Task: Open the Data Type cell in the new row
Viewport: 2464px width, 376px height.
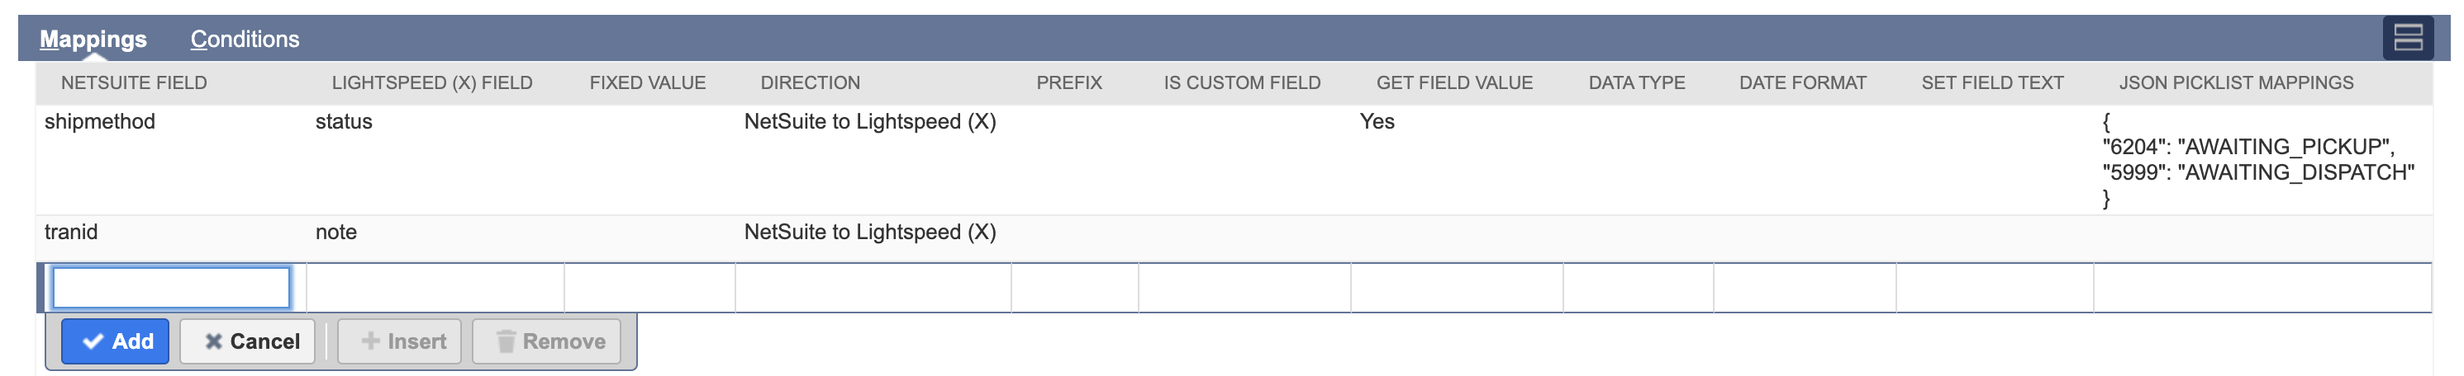Action: (x=1638, y=287)
